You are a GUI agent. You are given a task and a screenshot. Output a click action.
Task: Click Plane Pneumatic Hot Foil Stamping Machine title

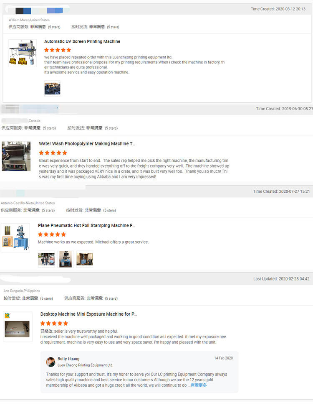click(86, 225)
